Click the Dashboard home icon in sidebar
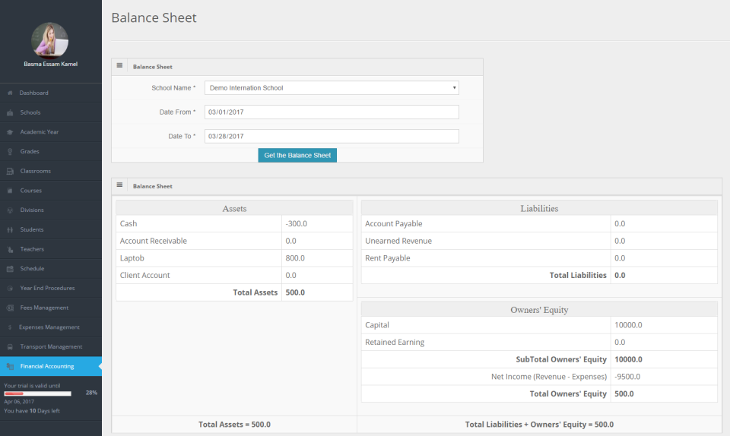This screenshot has height=436, width=730. (10, 93)
